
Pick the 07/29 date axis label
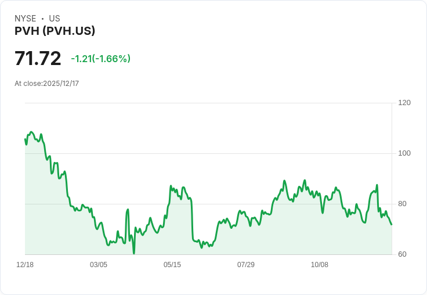coord(246,265)
